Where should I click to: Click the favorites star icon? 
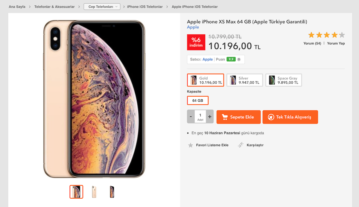coord(191,145)
